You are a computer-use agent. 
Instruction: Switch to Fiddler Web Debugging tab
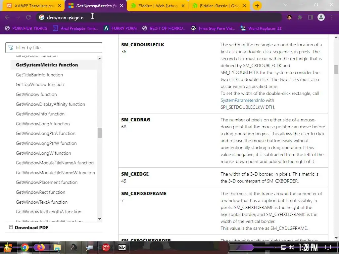click(158, 6)
